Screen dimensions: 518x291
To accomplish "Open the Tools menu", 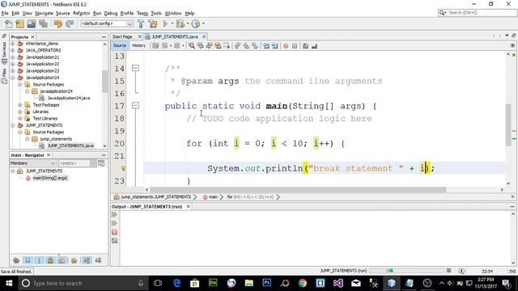I will point(156,13).
